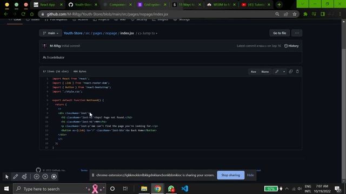The width and height of the screenshot is (346, 194).
Task: Open the pages folder breadcrumb
Action: [x=97, y=33]
